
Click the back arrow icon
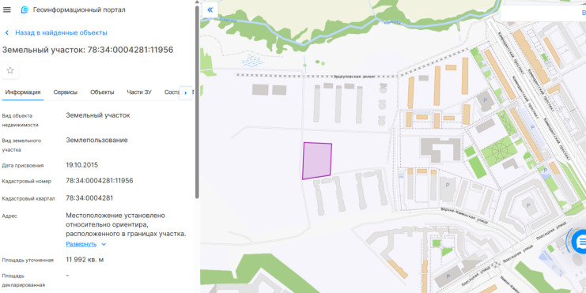(7, 33)
